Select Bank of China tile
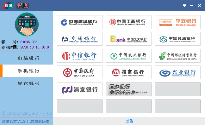This screenshot has width=205, height=125. [x=80, y=72]
